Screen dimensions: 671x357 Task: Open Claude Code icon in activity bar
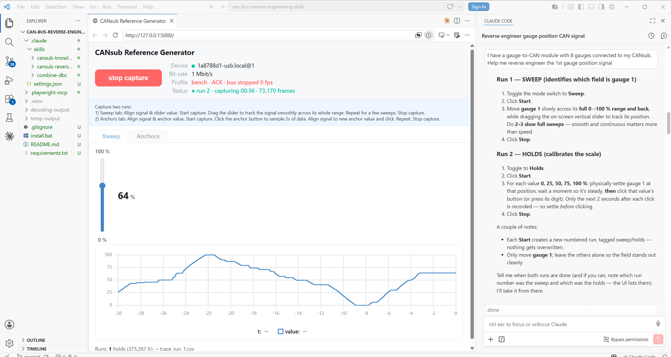[9, 136]
